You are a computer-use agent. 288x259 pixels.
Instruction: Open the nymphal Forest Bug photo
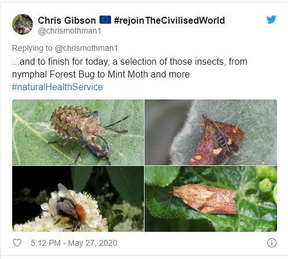coord(78,132)
